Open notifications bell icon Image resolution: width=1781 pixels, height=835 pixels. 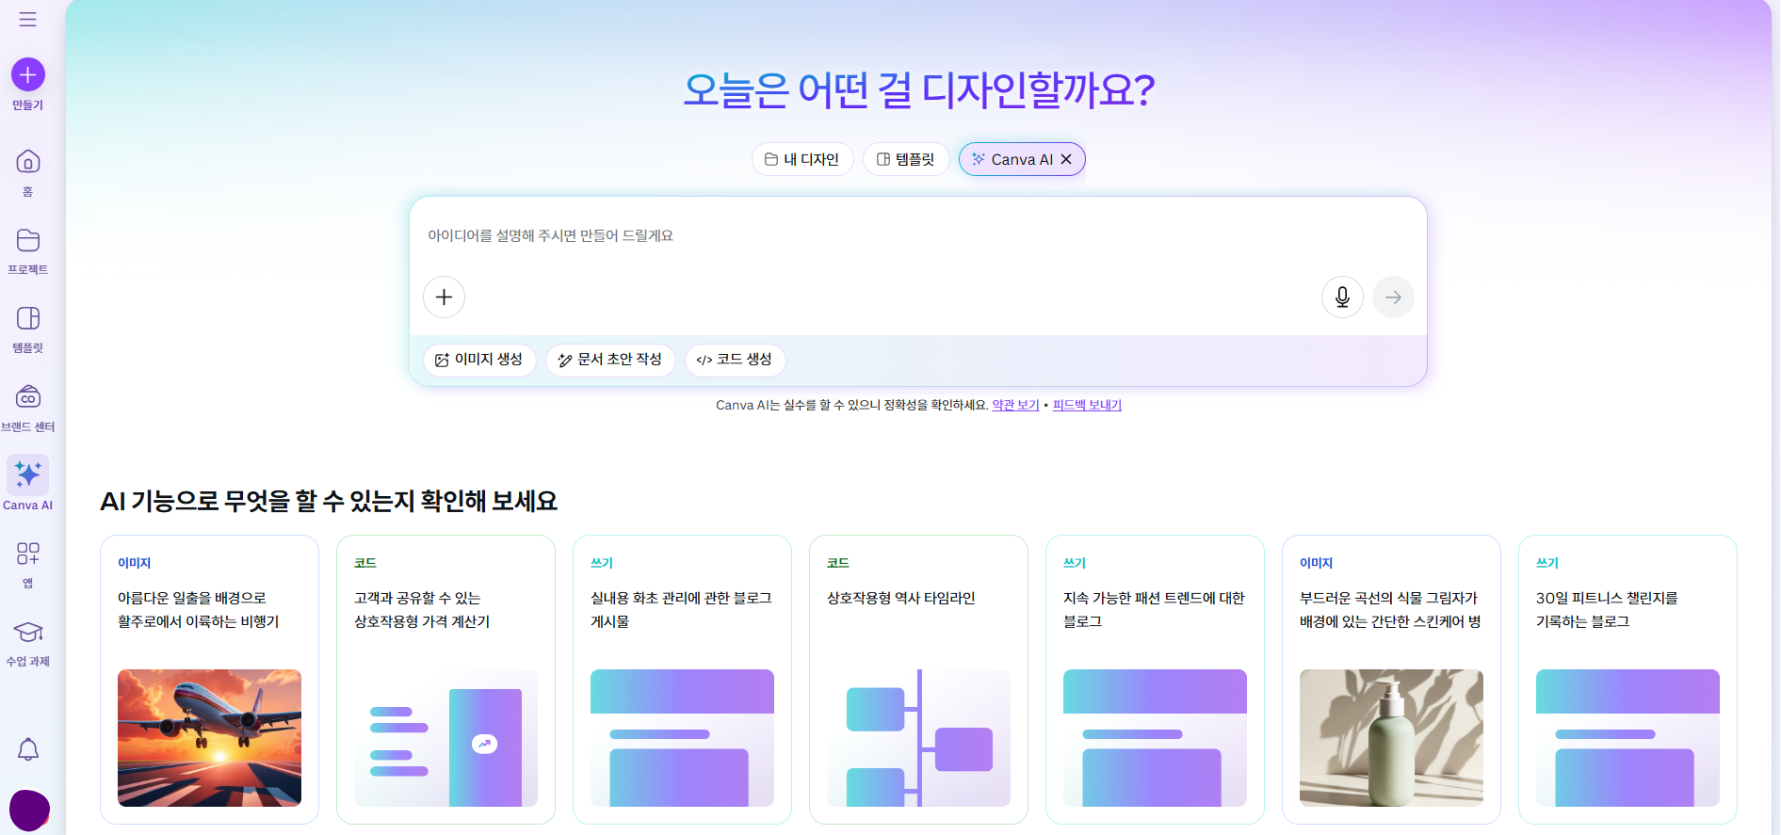pyautogui.click(x=28, y=749)
